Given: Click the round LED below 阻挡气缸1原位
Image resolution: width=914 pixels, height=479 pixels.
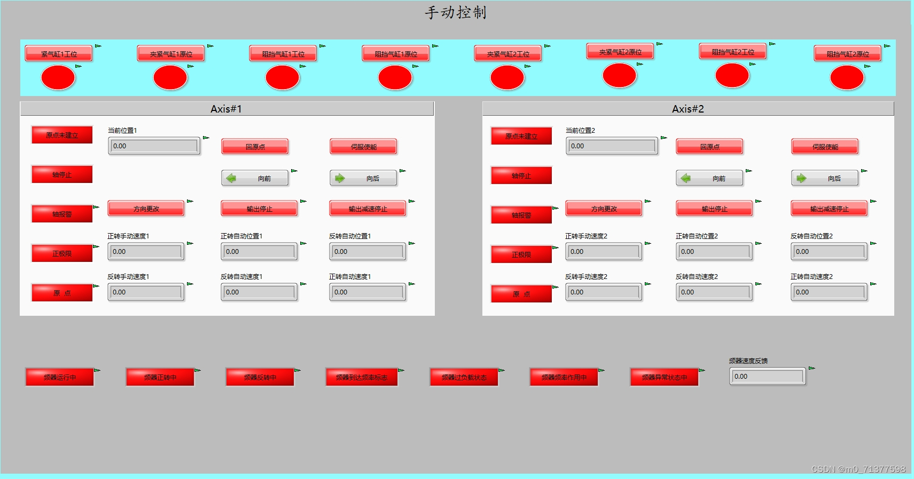Looking at the screenshot, I should coord(395,78).
